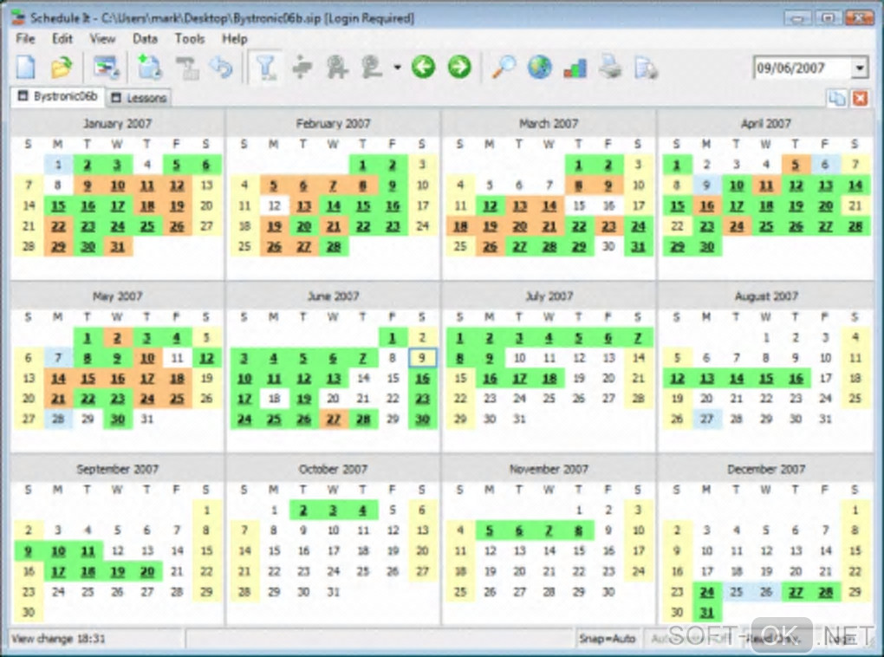Undo last change with arrow icon

coord(221,68)
